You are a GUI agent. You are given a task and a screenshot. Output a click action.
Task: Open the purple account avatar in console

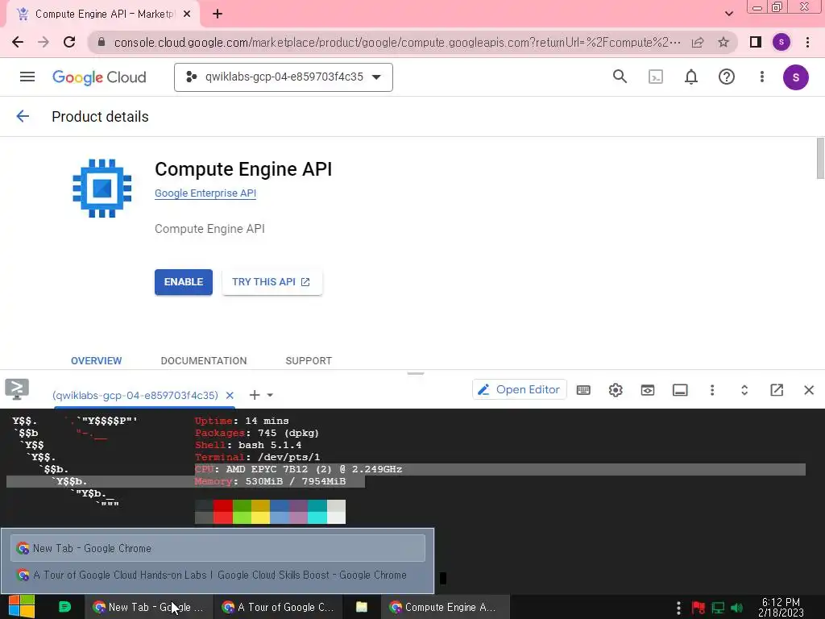[795, 77]
